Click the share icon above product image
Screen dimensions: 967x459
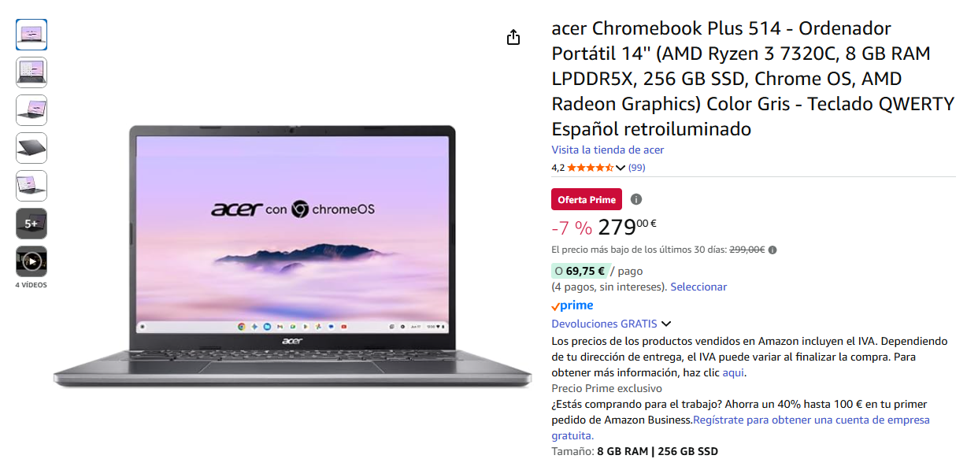click(513, 37)
